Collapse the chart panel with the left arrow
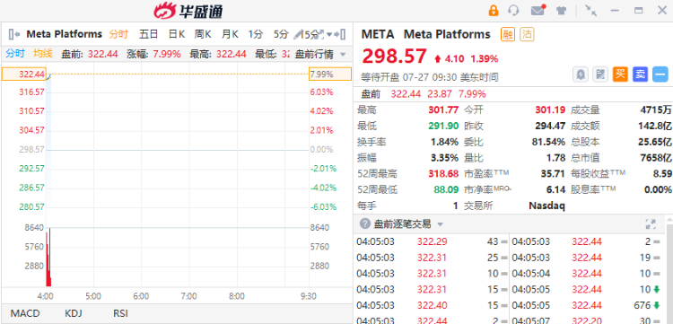Screen dimensions: 673x324 (x=14, y=34)
